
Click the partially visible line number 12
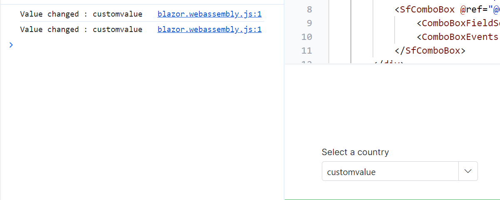(306, 62)
